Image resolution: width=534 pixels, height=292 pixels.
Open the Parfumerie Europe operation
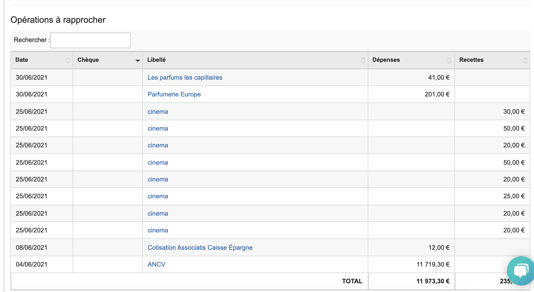(x=174, y=94)
